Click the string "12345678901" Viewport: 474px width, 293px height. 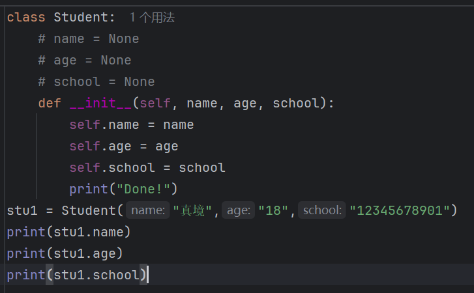click(400, 210)
